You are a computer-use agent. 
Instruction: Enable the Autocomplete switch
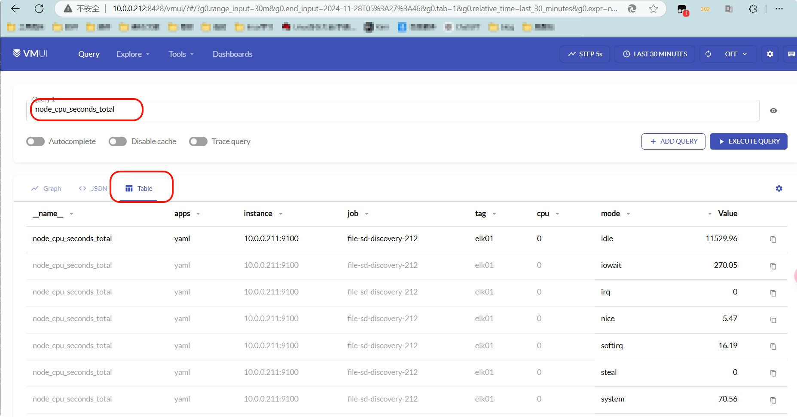click(35, 141)
